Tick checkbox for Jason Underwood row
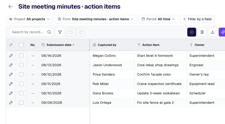225x124 pixels. tap(21, 65)
